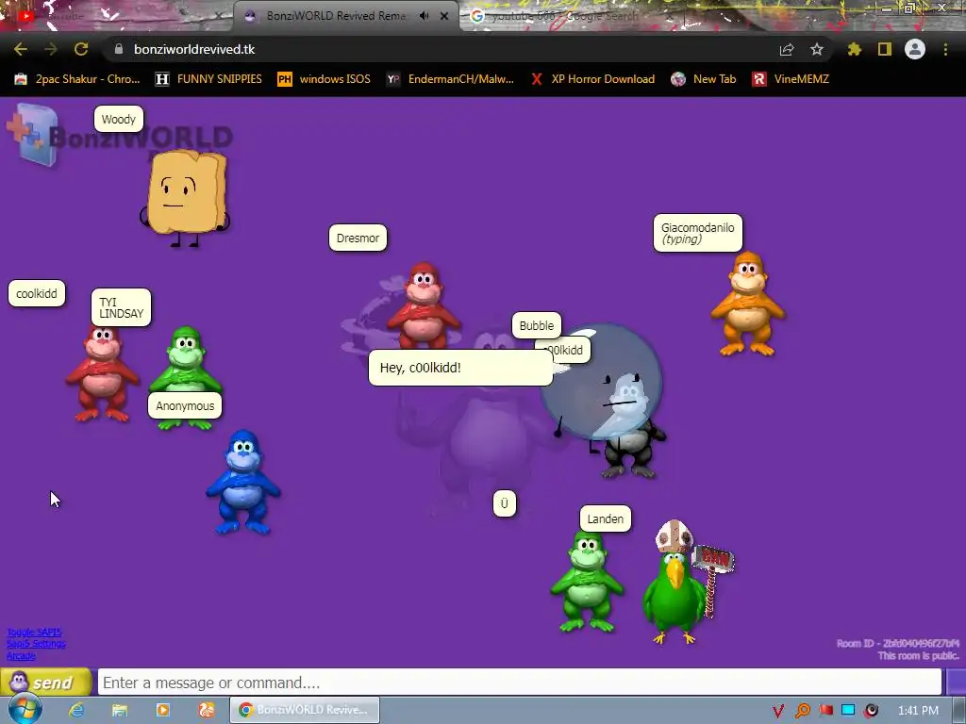Open the Chrome three-dot menu
Image resolution: width=966 pixels, height=724 pixels.
tap(945, 49)
